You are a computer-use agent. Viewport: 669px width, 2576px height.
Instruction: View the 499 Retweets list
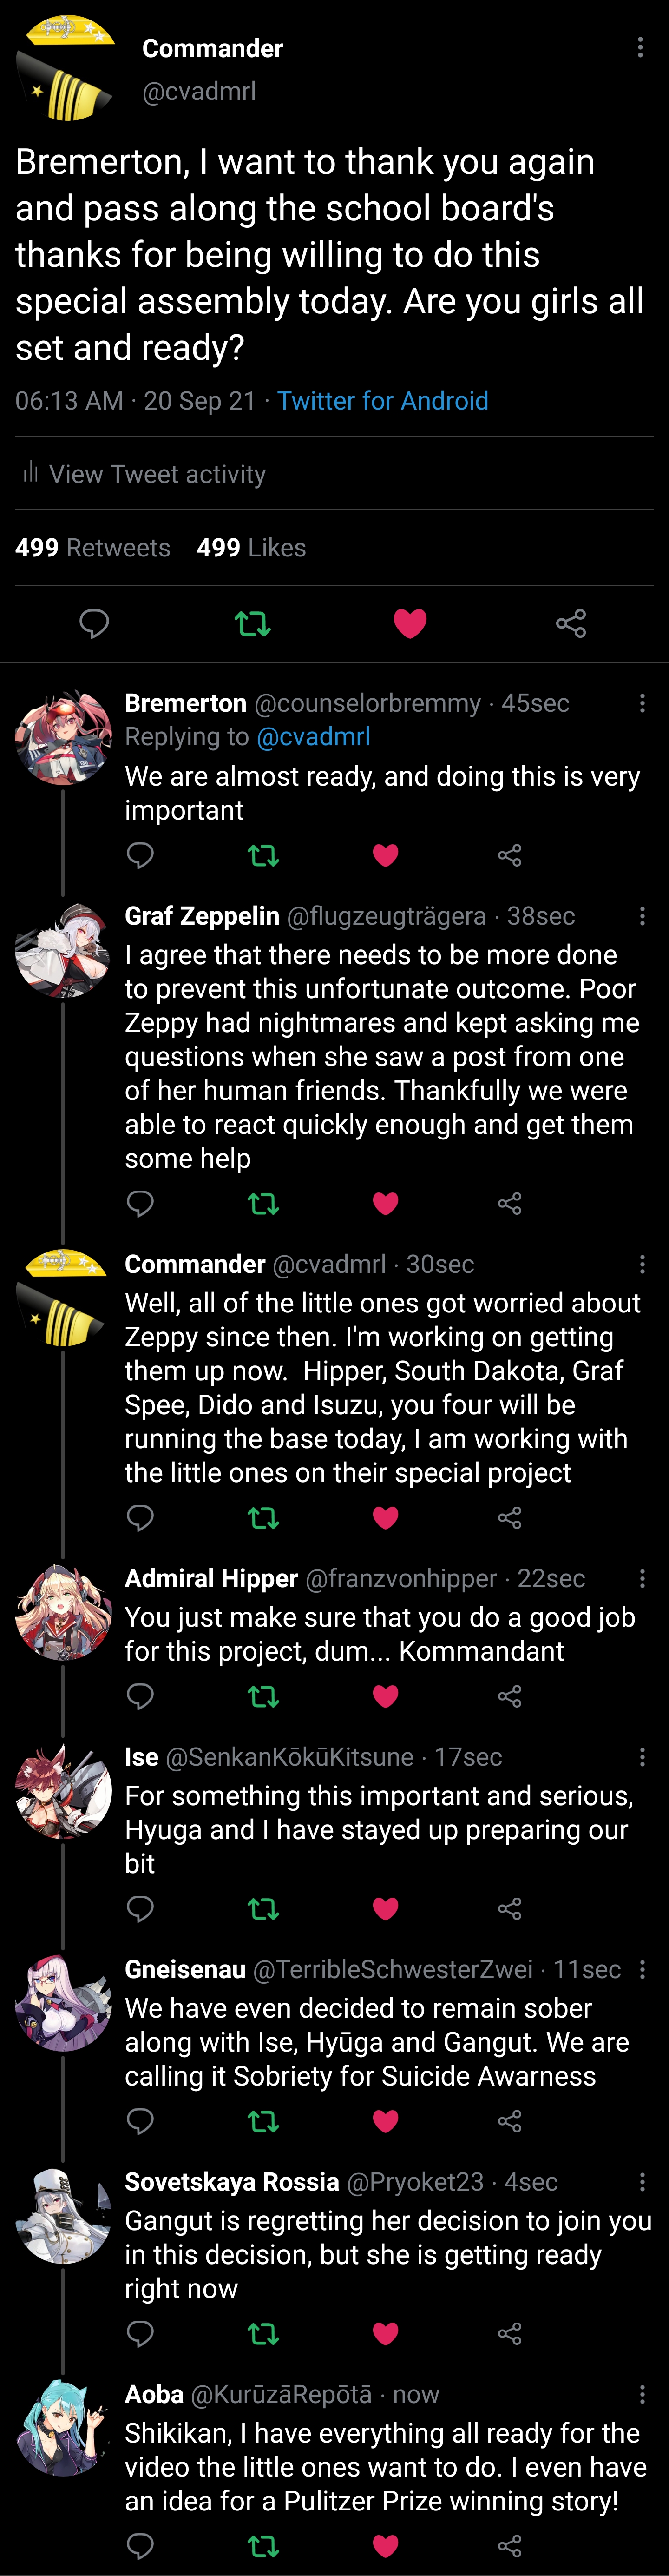[93, 548]
